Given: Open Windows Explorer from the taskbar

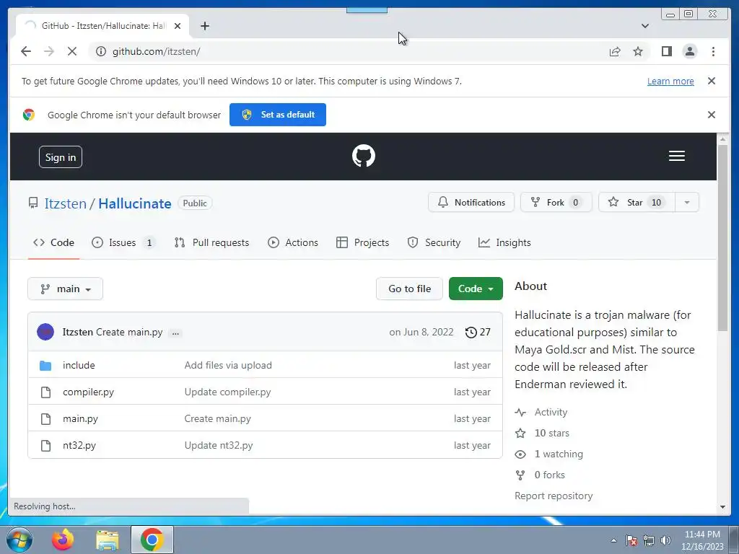Looking at the screenshot, I should point(108,540).
